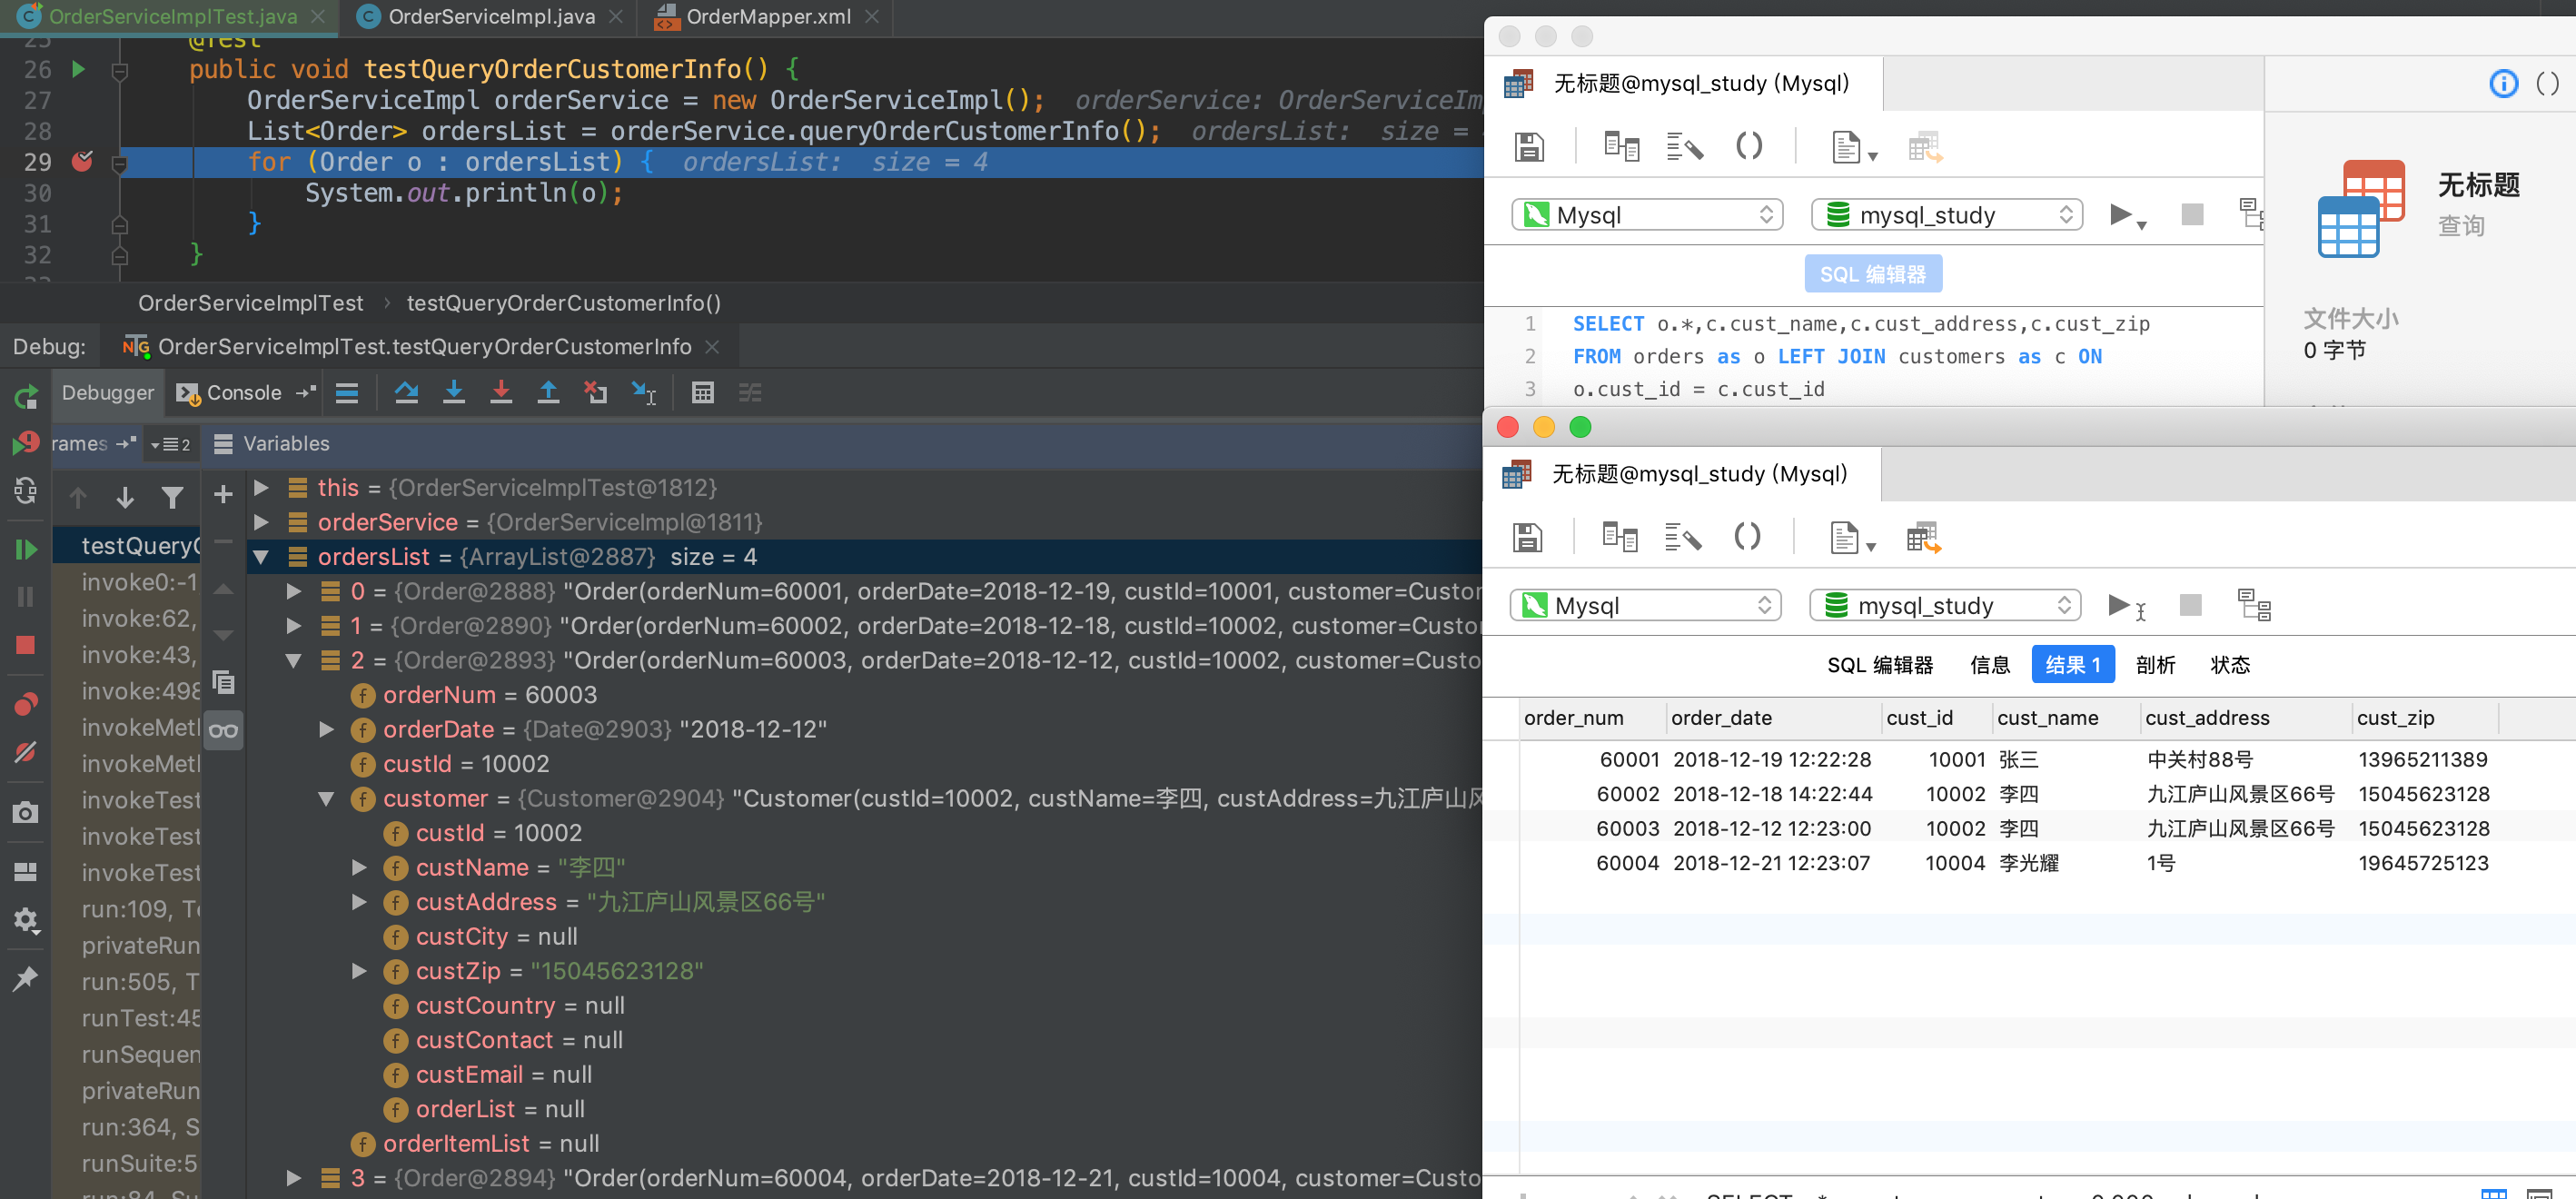Image resolution: width=2576 pixels, height=1199 pixels.
Task: Click the save icon in the lower Navicat toolbar
Action: 1527,538
